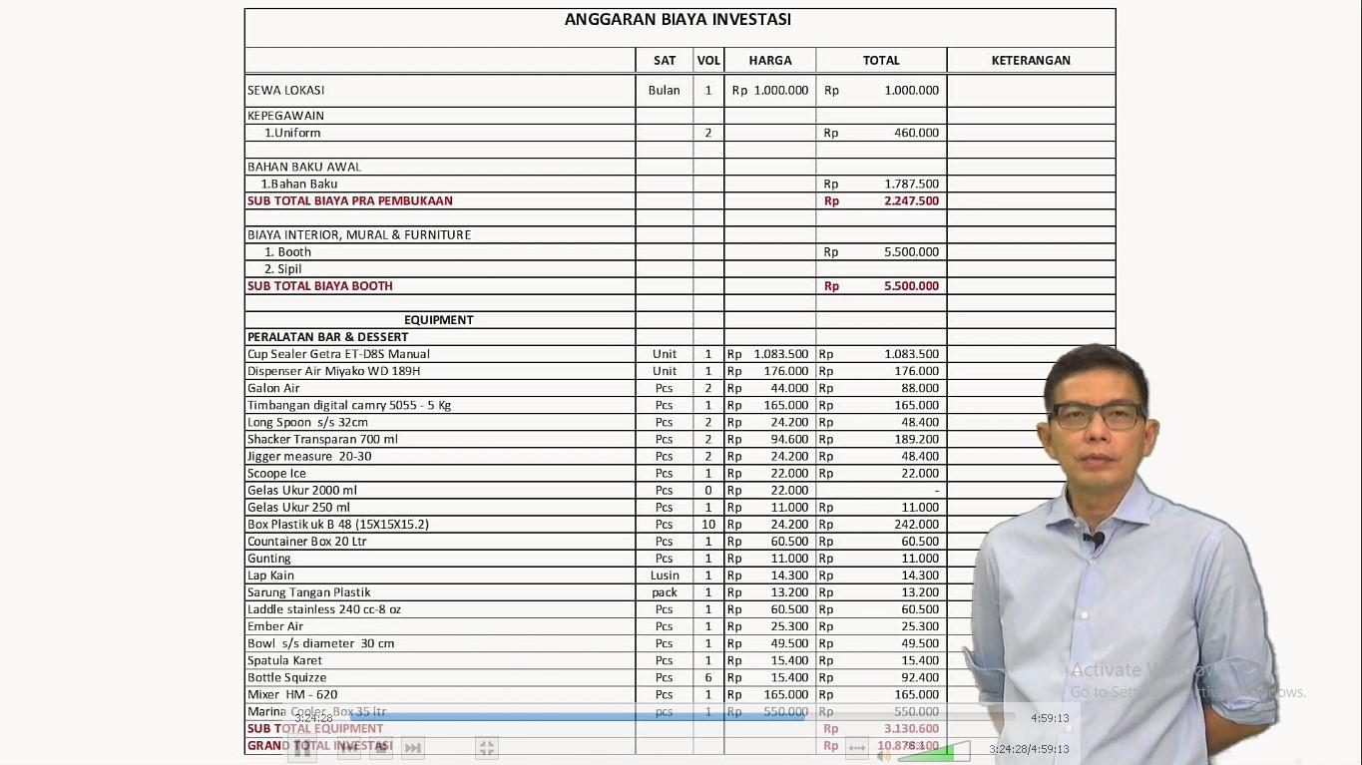Click the Jigger measure 20-30 item
Image resolution: width=1362 pixels, height=765 pixels.
click(x=309, y=456)
